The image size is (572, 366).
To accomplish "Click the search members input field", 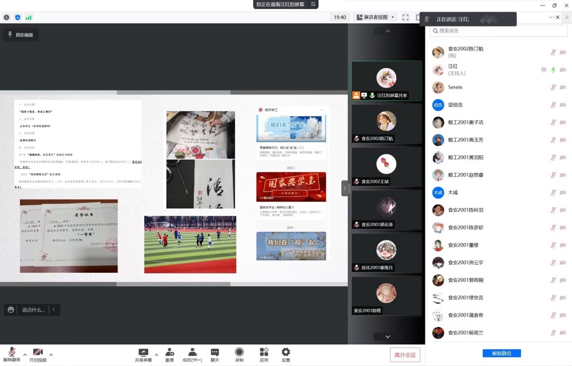I will (499, 31).
